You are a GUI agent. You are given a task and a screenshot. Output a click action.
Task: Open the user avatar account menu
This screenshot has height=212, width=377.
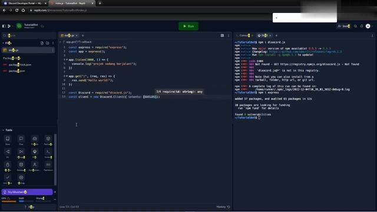coord(368,26)
